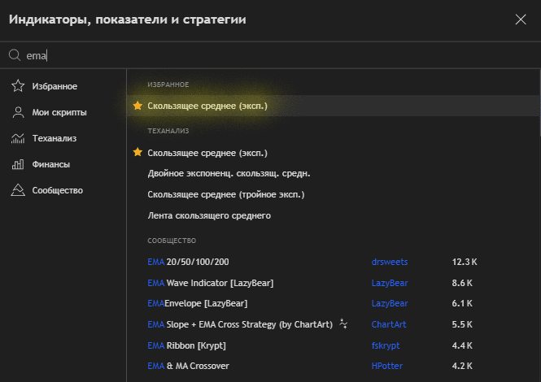Click the 8.6 K likes count
Image resolution: width=541 pixels, height=382 pixels.
coord(462,283)
